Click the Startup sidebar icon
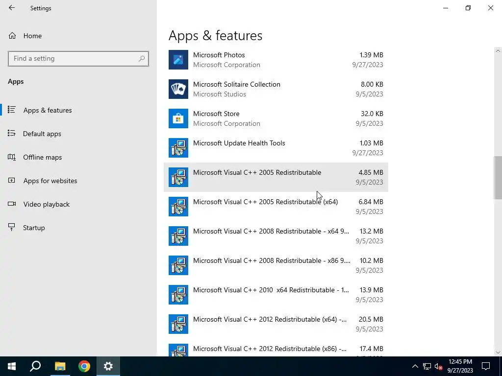The image size is (502, 376). pos(12,227)
